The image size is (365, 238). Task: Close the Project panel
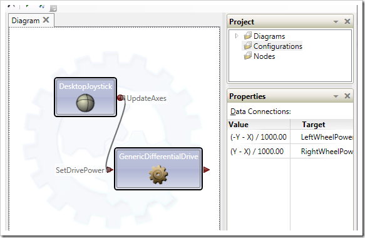[347, 21]
